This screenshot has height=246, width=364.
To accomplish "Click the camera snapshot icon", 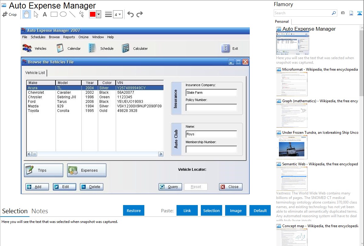I will (343, 13).
